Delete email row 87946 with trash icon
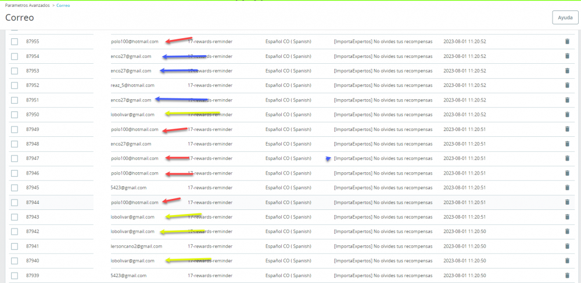Screen dimensions: 581x283 tap(566, 173)
